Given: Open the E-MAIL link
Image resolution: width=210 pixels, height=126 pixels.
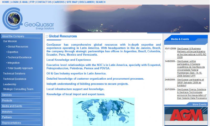Looking at the screenshot, I should coord(24,2).
